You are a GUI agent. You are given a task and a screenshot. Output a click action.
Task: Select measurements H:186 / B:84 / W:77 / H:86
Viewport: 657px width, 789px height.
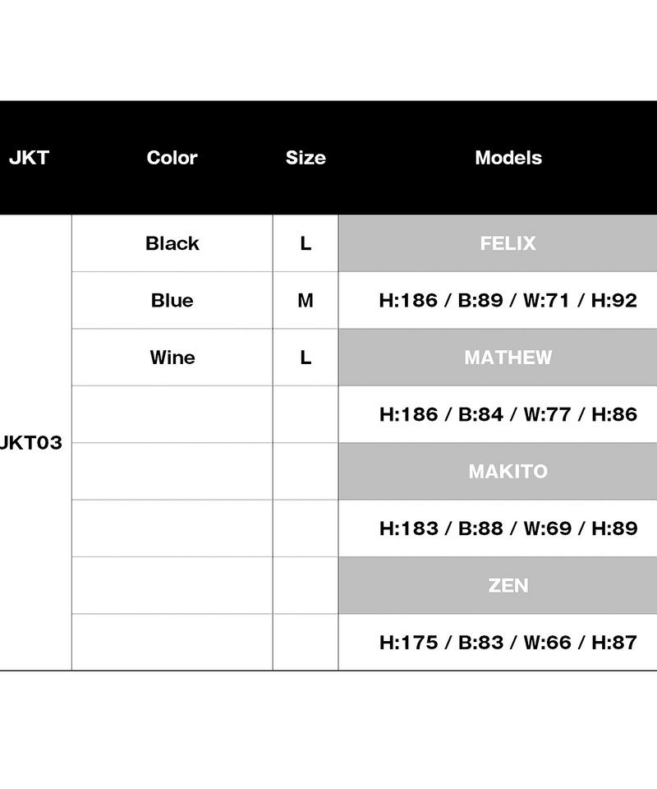pyautogui.click(x=508, y=414)
